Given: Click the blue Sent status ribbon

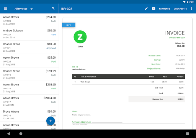Looking at the screenshot, I should [x=69, y=25].
